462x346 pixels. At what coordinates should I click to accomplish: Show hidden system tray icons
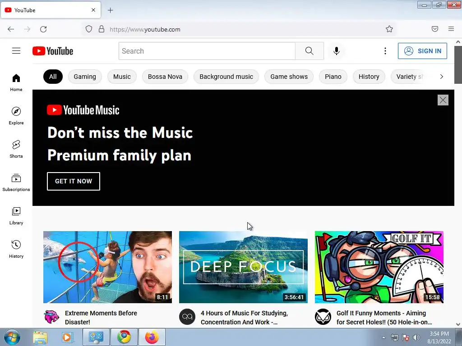[383, 337]
